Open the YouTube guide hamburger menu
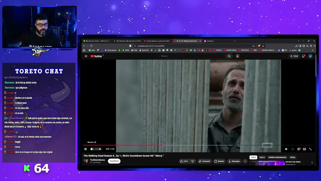321x181 pixels. 86,56
